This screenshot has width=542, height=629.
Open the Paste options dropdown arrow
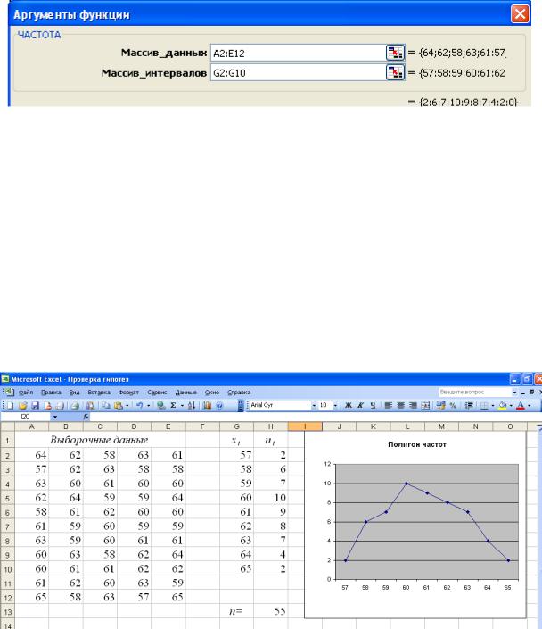[127, 406]
